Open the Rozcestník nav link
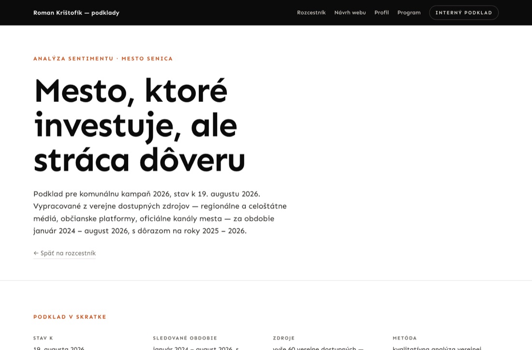The height and width of the screenshot is (350, 532). [x=311, y=13]
